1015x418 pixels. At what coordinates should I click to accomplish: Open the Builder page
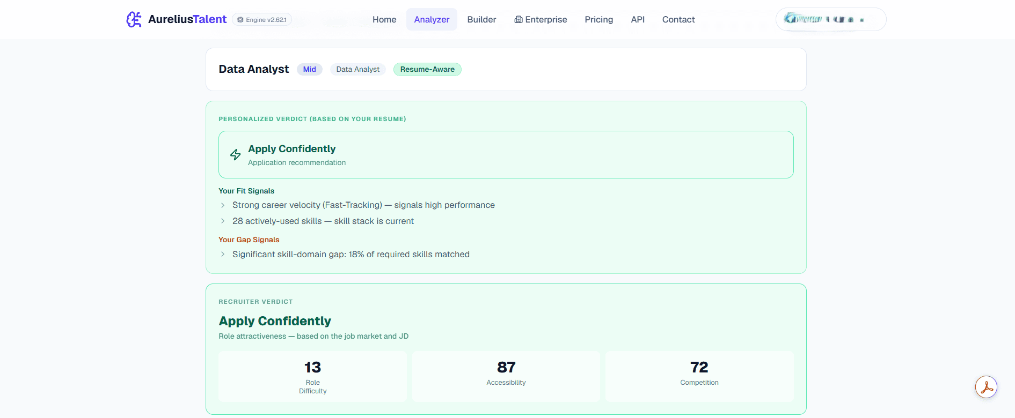(481, 19)
